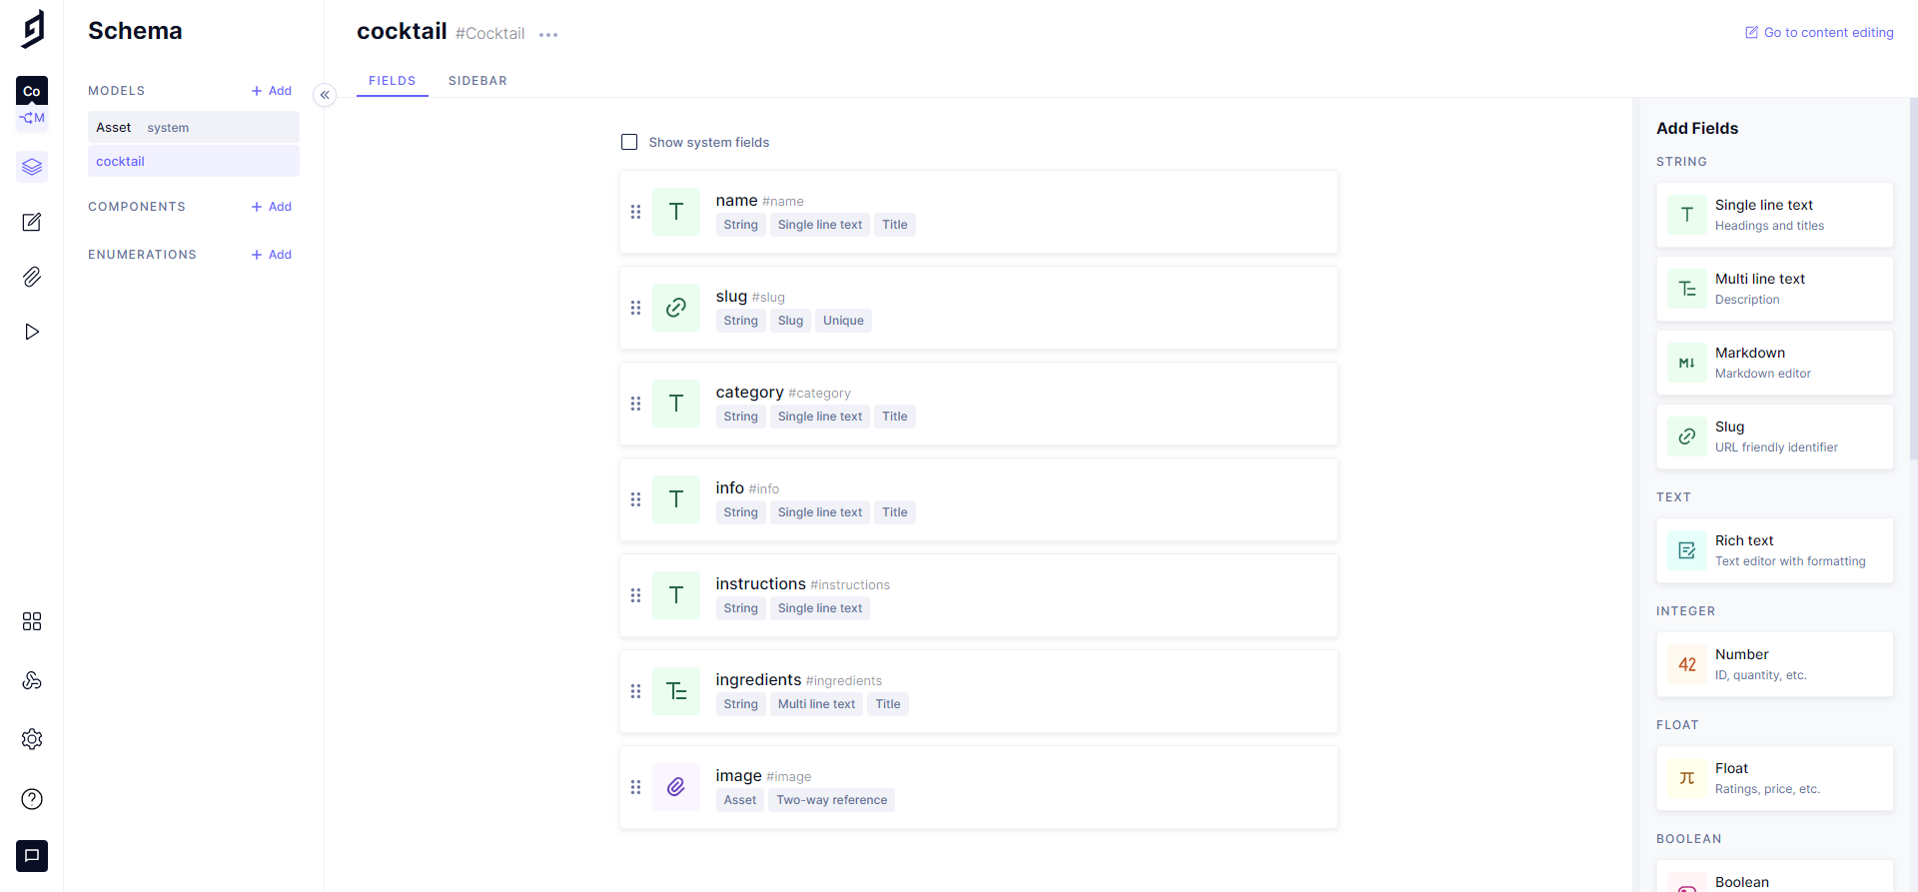Add a new enumeration
Image resolution: width=1918 pixels, height=892 pixels.
(x=272, y=255)
